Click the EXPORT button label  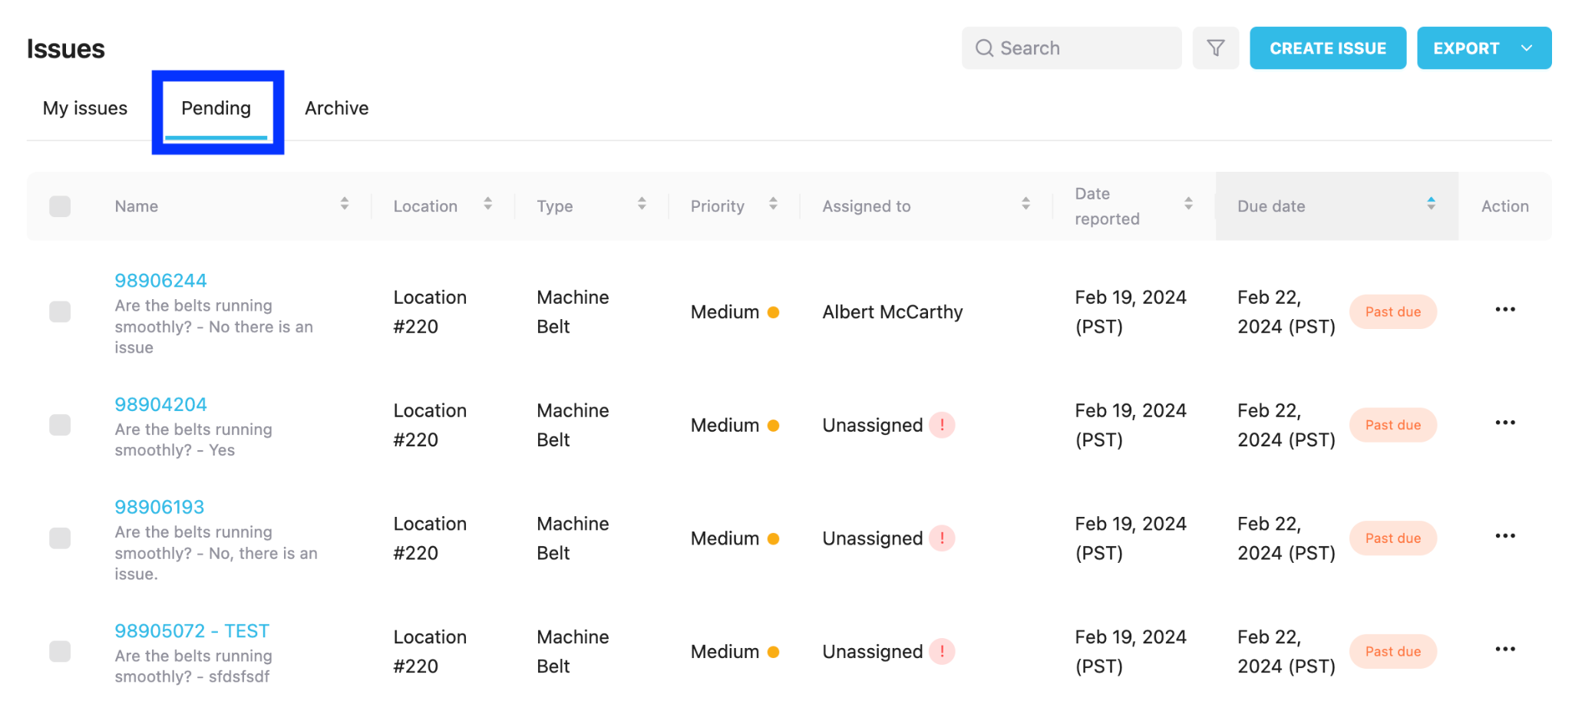[1466, 48]
